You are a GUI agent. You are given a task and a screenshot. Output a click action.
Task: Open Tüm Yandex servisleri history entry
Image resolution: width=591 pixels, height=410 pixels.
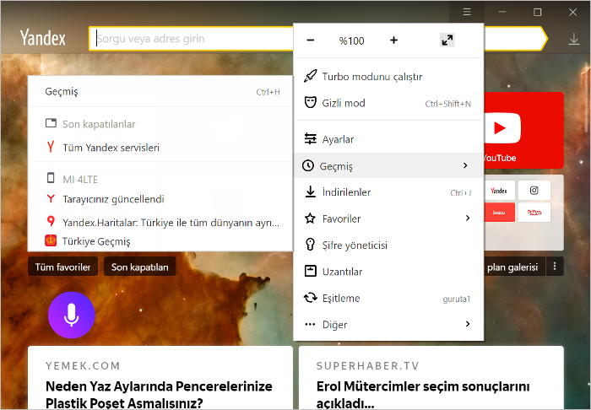pos(160,147)
